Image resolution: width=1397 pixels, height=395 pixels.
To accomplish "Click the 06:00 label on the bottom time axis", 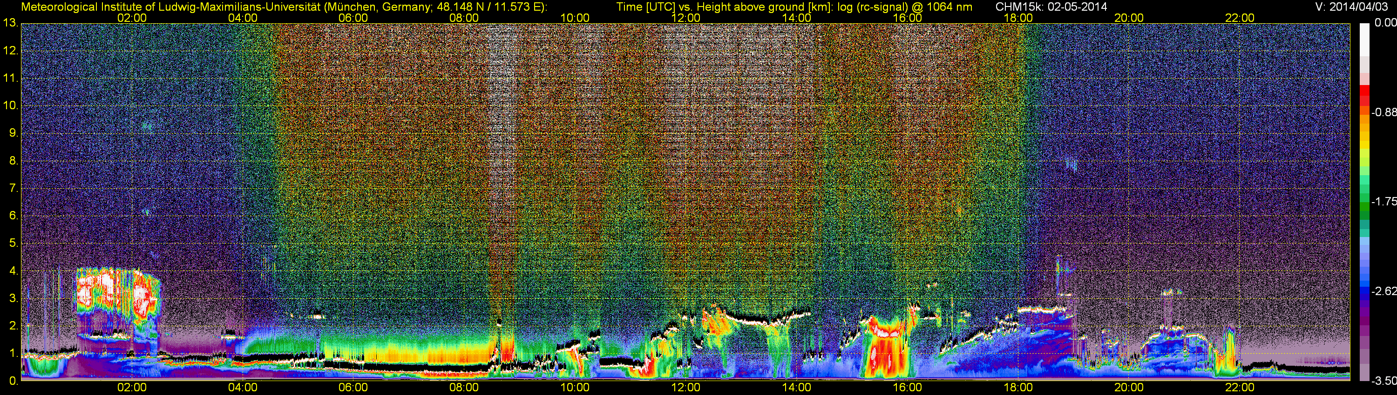I will click(353, 388).
